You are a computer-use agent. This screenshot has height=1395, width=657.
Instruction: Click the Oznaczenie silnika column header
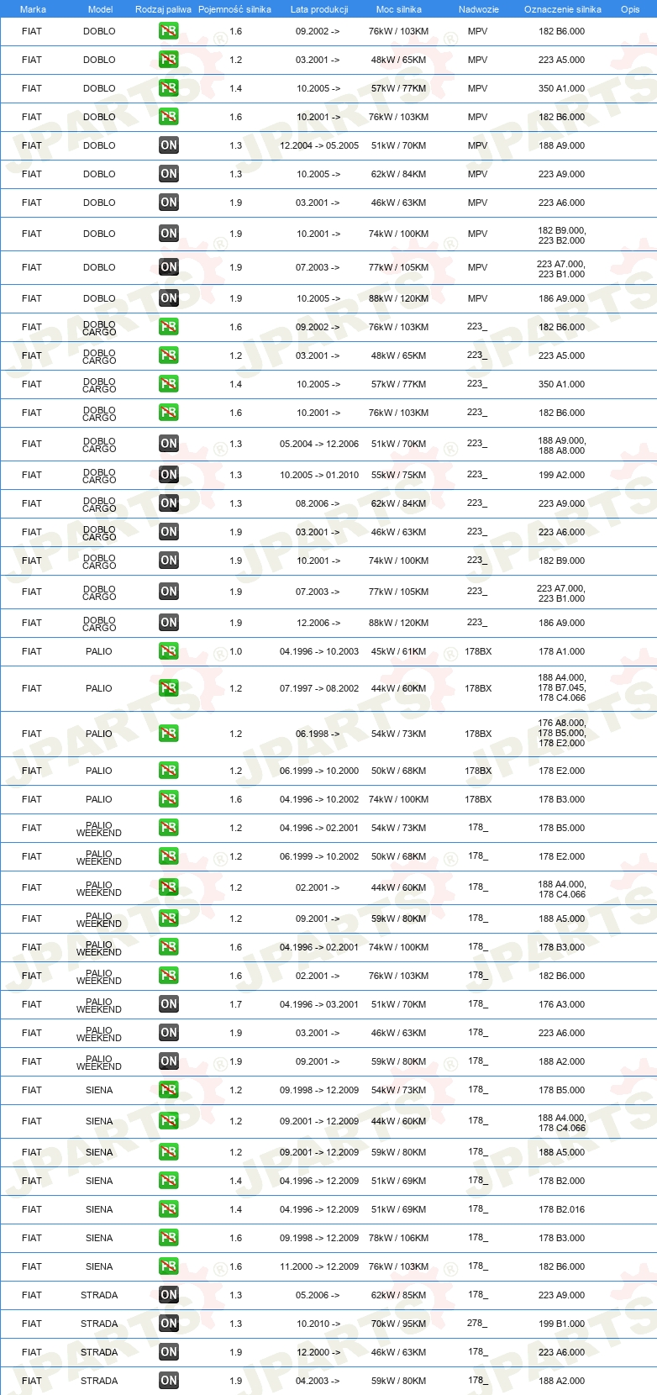coord(563,9)
